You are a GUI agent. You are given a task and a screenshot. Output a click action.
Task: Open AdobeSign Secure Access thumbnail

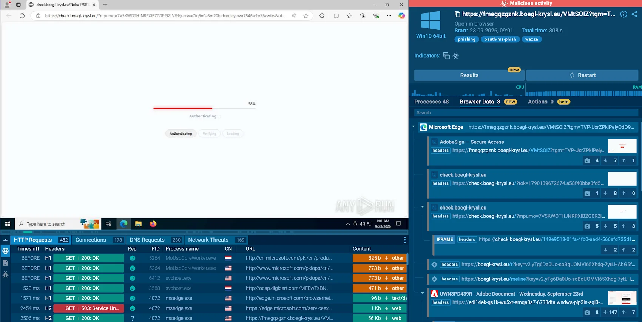(622, 146)
